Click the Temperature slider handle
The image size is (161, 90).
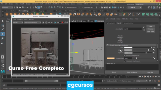(137, 58)
